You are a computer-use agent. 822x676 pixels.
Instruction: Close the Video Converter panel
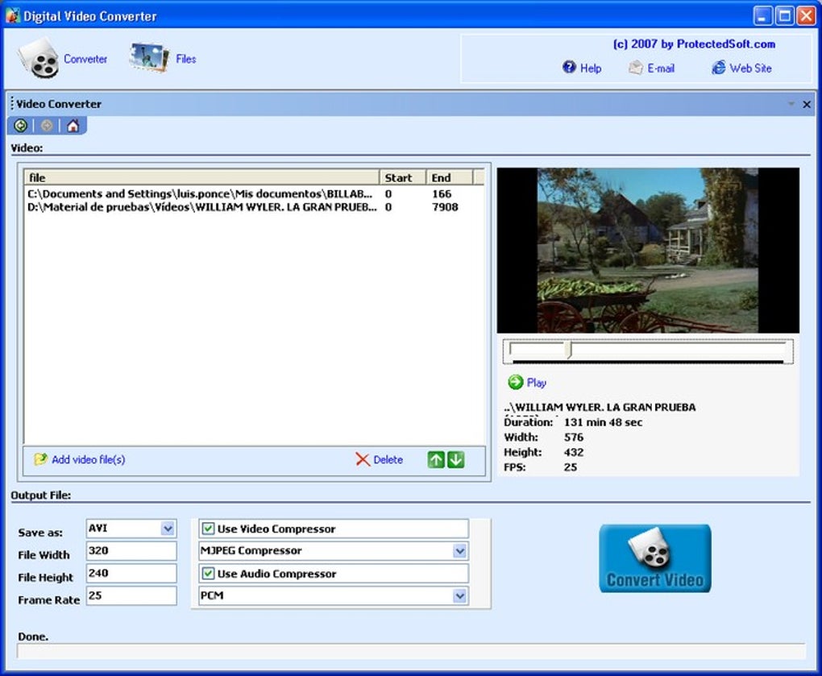pyautogui.click(x=807, y=104)
